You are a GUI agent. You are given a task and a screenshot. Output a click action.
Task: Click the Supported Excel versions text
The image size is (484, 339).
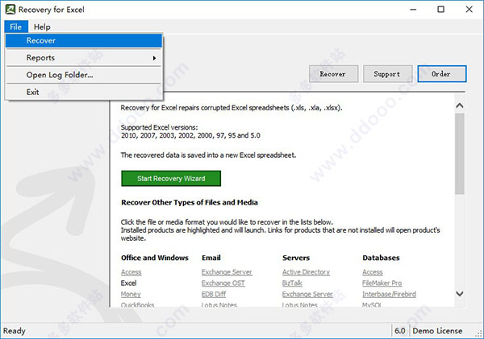pos(159,127)
